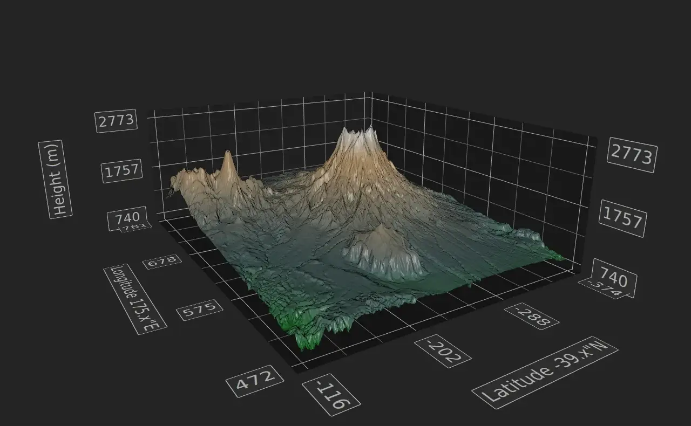
Task: Select the 678 longitude tick label
Action: 162,261
